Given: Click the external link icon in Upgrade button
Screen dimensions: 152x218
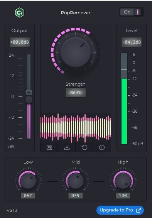Looking at the screenshot, I should pyautogui.click(x=138, y=210).
